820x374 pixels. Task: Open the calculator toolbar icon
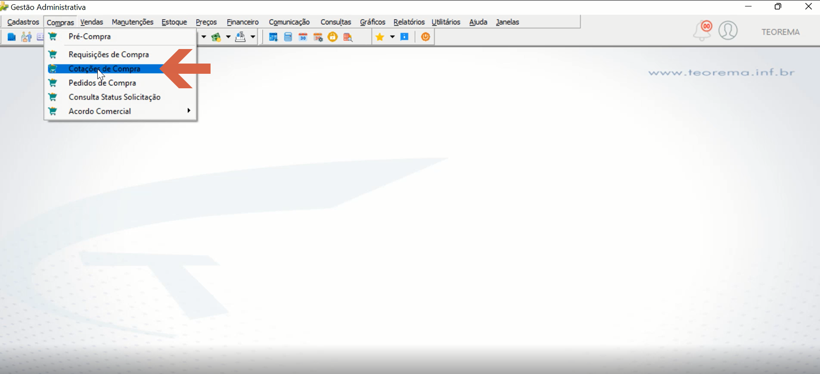click(x=288, y=37)
